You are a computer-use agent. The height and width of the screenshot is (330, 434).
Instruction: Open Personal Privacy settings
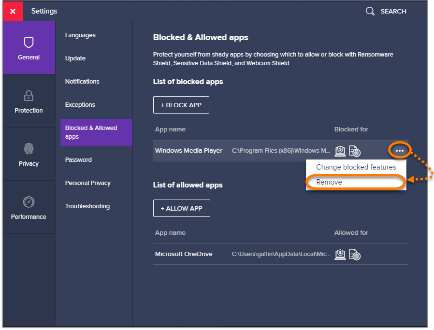tap(88, 183)
